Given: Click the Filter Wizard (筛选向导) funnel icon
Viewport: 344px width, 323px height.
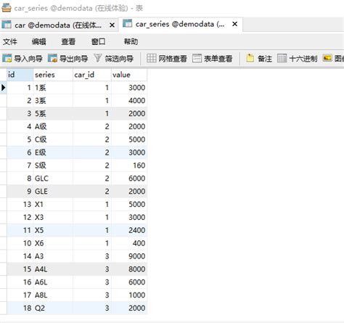Looking at the screenshot, I should pyautogui.click(x=97, y=58).
